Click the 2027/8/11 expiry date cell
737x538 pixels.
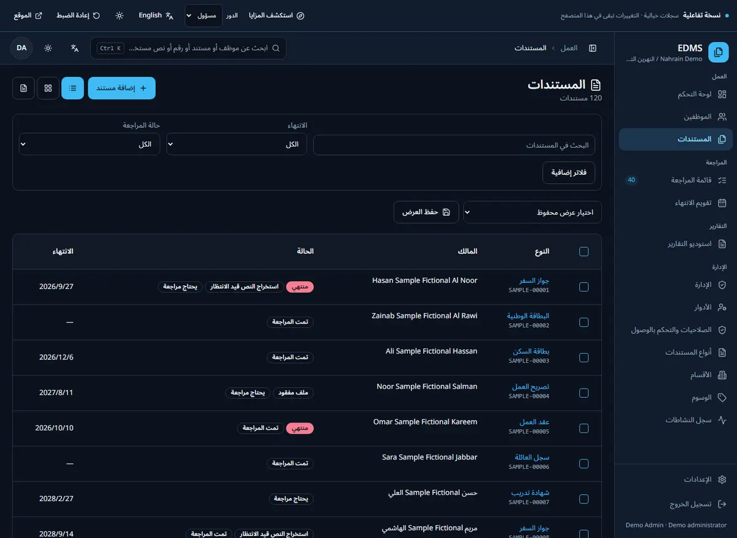tap(56, 392)
